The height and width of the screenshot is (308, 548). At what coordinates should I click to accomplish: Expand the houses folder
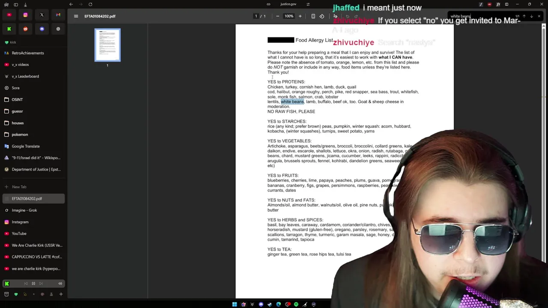point(33,123)
